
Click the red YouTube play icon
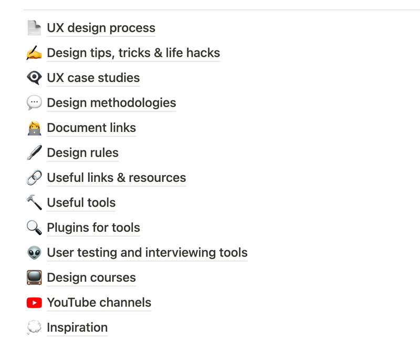pos(34,303)
